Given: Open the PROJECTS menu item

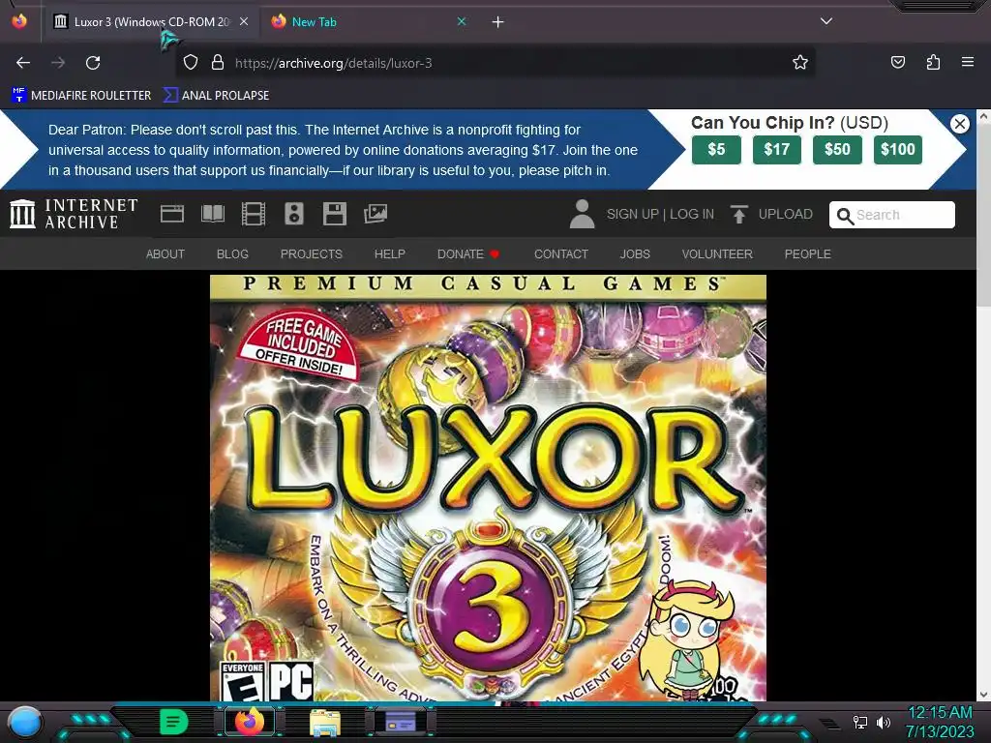Looking at the screenshot, I should [x=311, y=254].
